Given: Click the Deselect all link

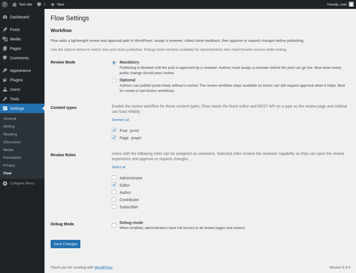Looking at the screenshot, I should [x=120, y=120].
